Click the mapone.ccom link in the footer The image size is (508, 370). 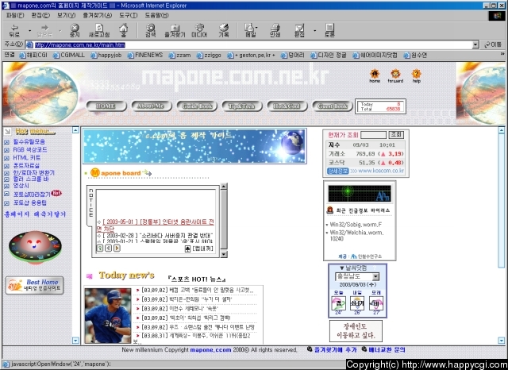[x=210, y=350]
